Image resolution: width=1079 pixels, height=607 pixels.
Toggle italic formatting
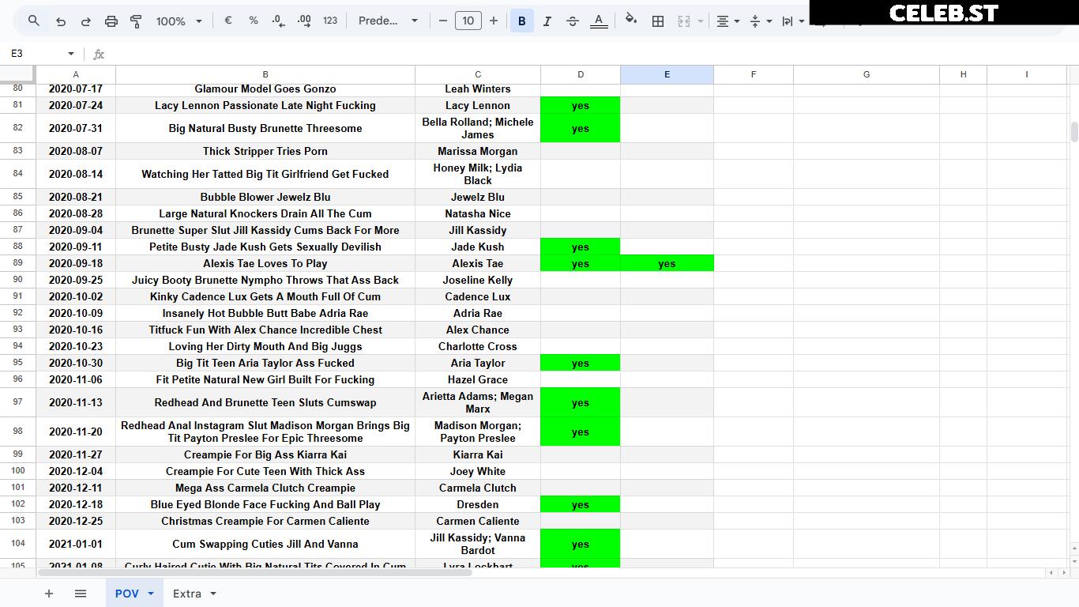click(x=547, y=21)
